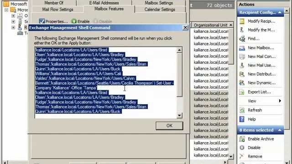
Task: Select the Mailbox Features tab
Action: [109, 9]
